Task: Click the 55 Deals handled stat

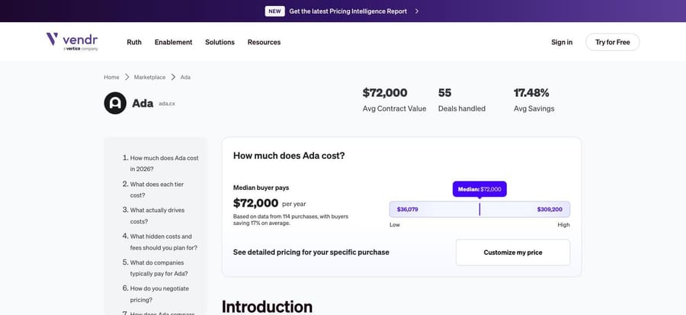Action: tap(462, 100)
